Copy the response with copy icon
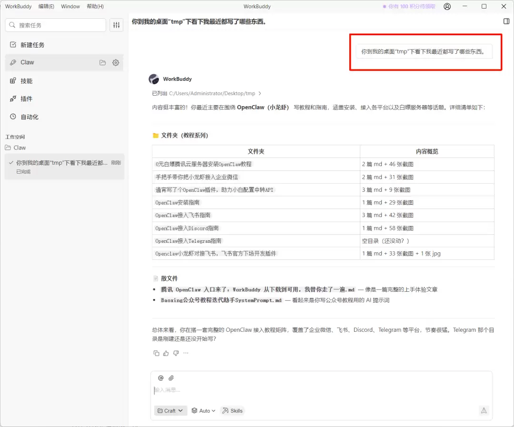Screen dimensions: 514x427 156,353
